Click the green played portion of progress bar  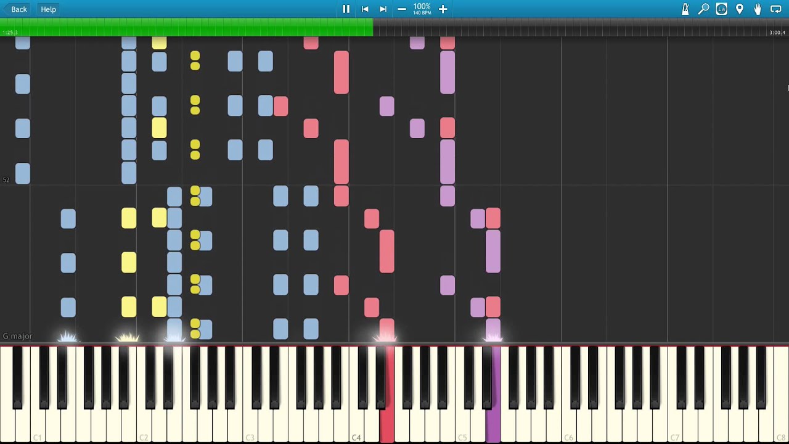pyautogui.click(x=186, y=27)
